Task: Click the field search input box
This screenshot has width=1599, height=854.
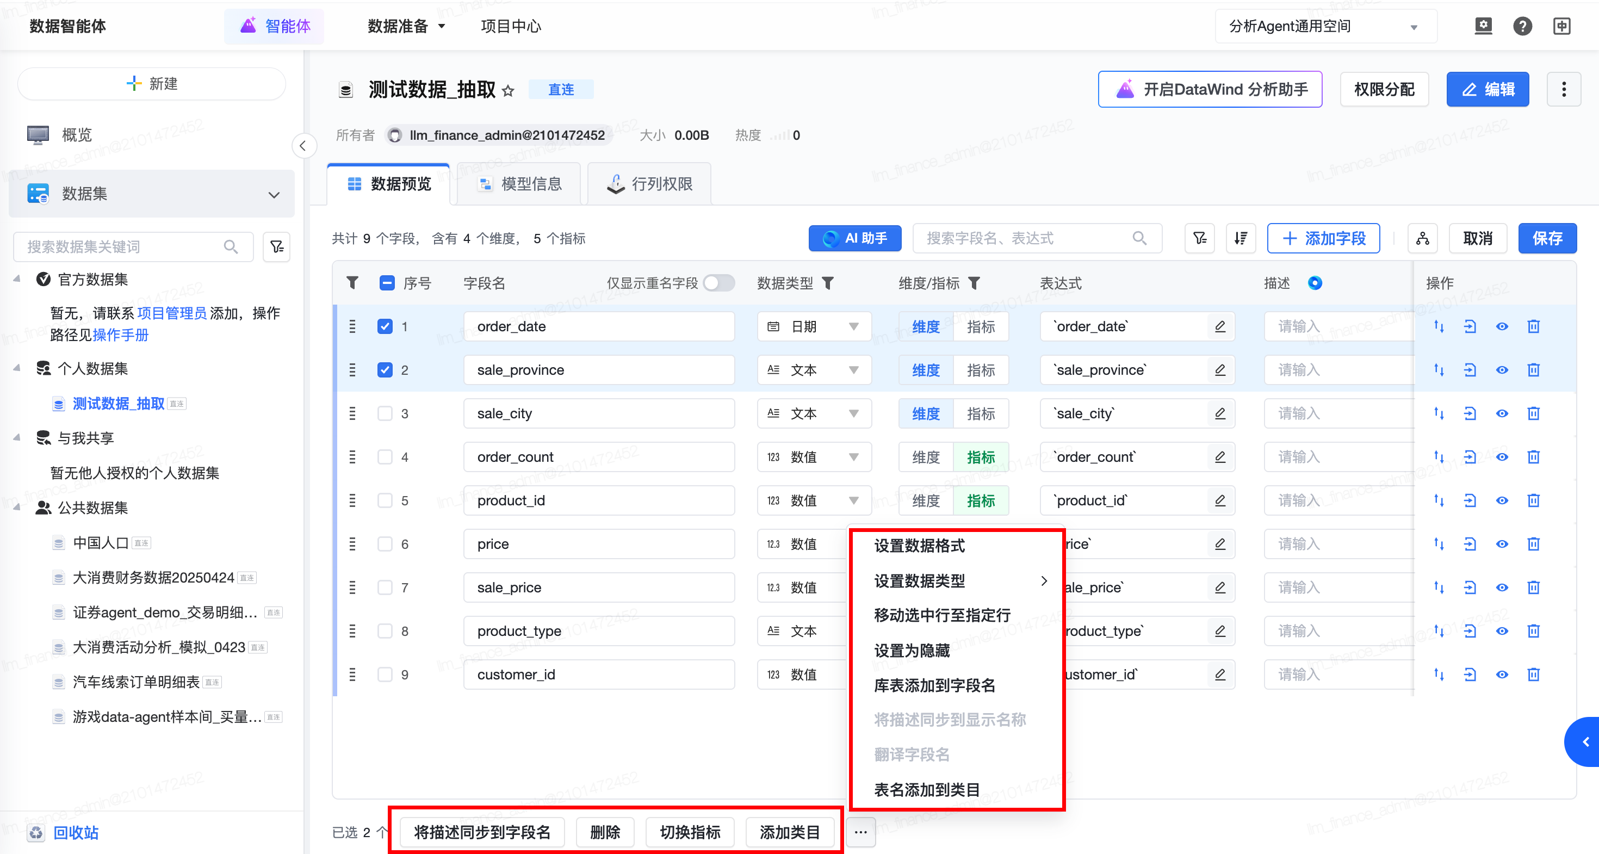Action: 1037,238
